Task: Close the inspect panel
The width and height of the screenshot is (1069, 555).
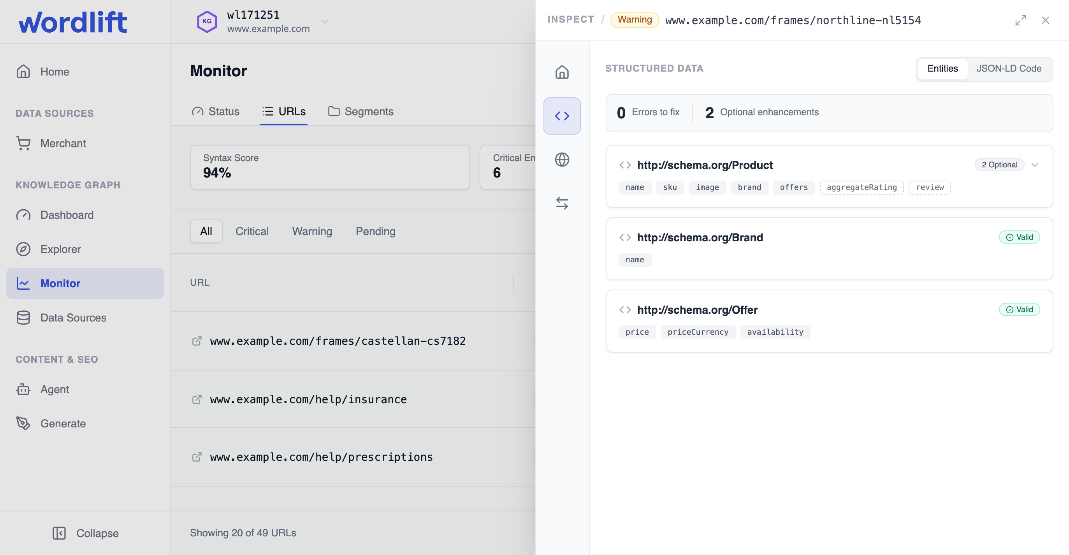Action: point(1045,20)
